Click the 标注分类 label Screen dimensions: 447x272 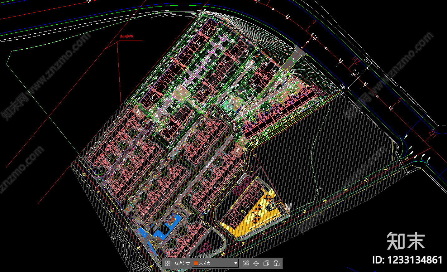pos(182,263)
